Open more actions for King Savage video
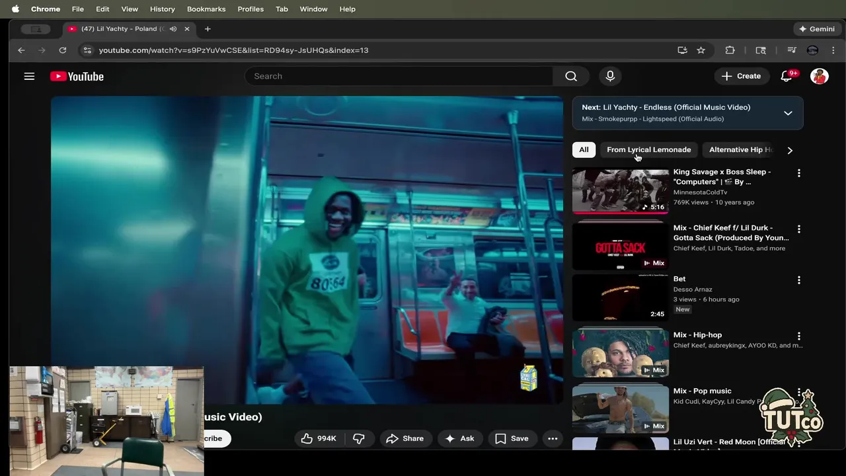This screenshot has width=846, height=476. click(798, 173)
